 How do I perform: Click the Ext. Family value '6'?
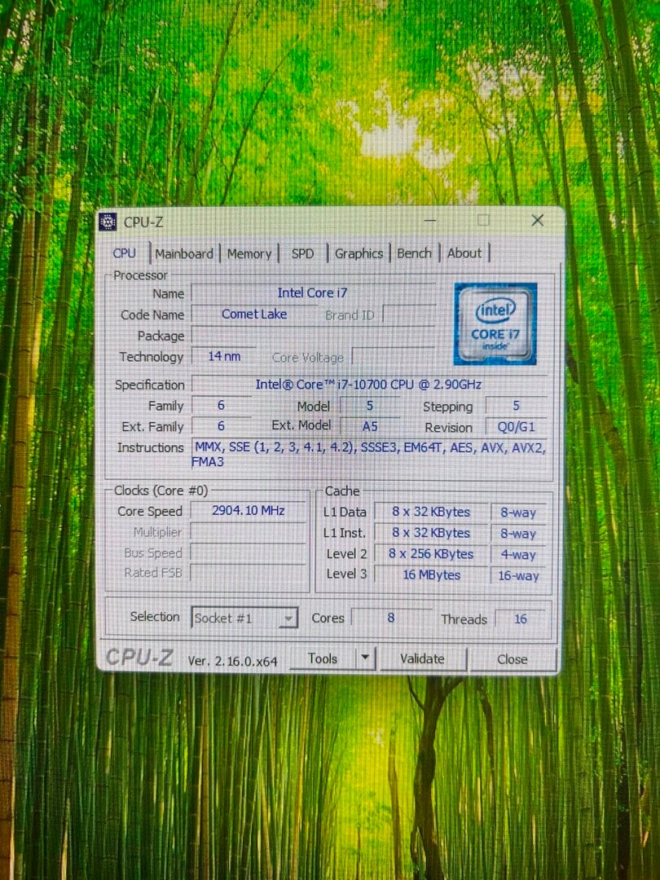[x=221, y=426]
